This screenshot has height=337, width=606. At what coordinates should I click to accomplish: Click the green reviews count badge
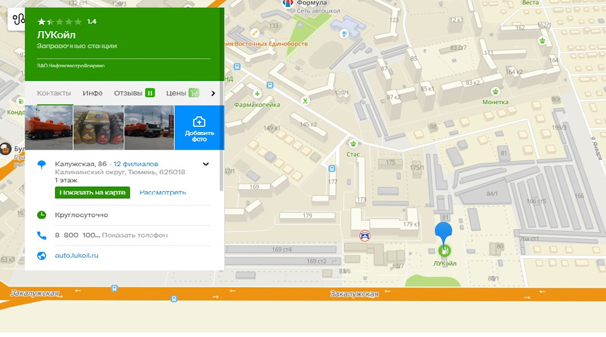pyautogui.click(x=150, y=93)
